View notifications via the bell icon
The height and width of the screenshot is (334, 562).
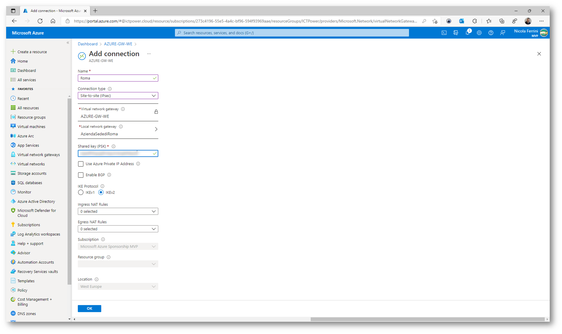tap(468, 33)
